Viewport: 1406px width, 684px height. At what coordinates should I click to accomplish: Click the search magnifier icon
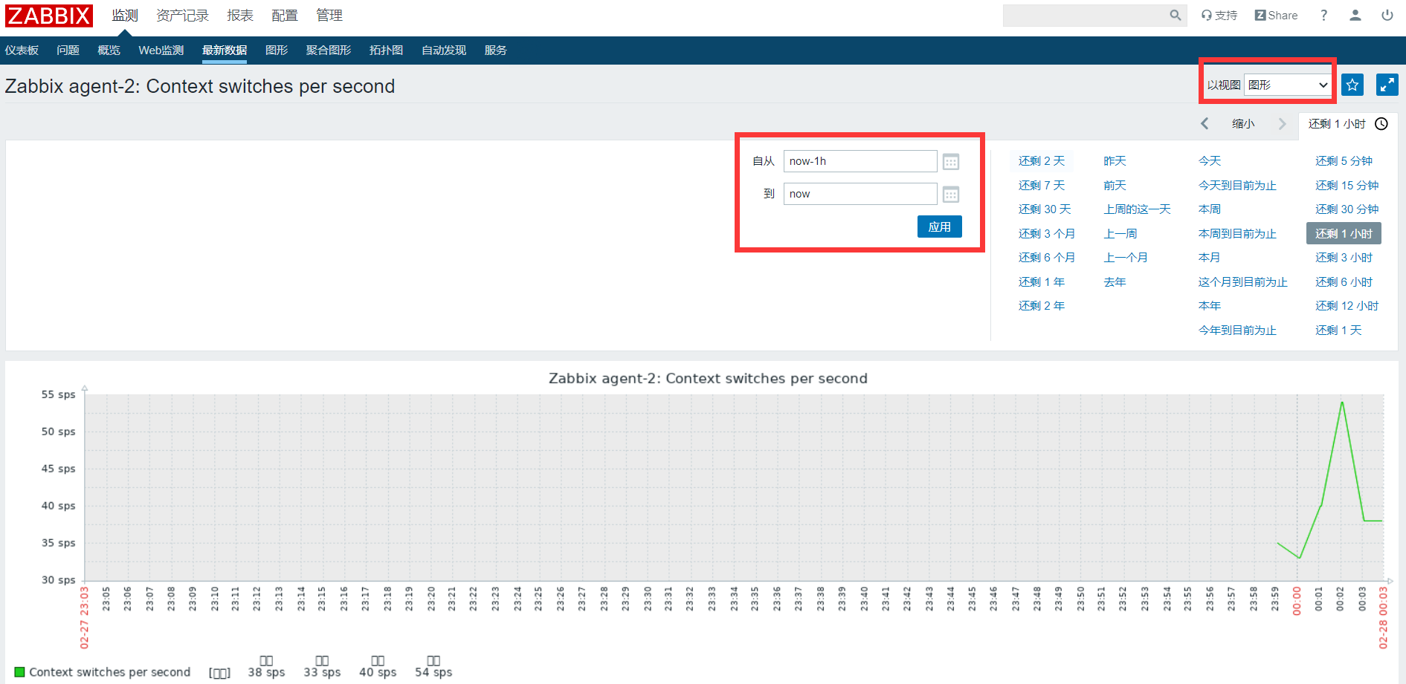(1175, 16)
